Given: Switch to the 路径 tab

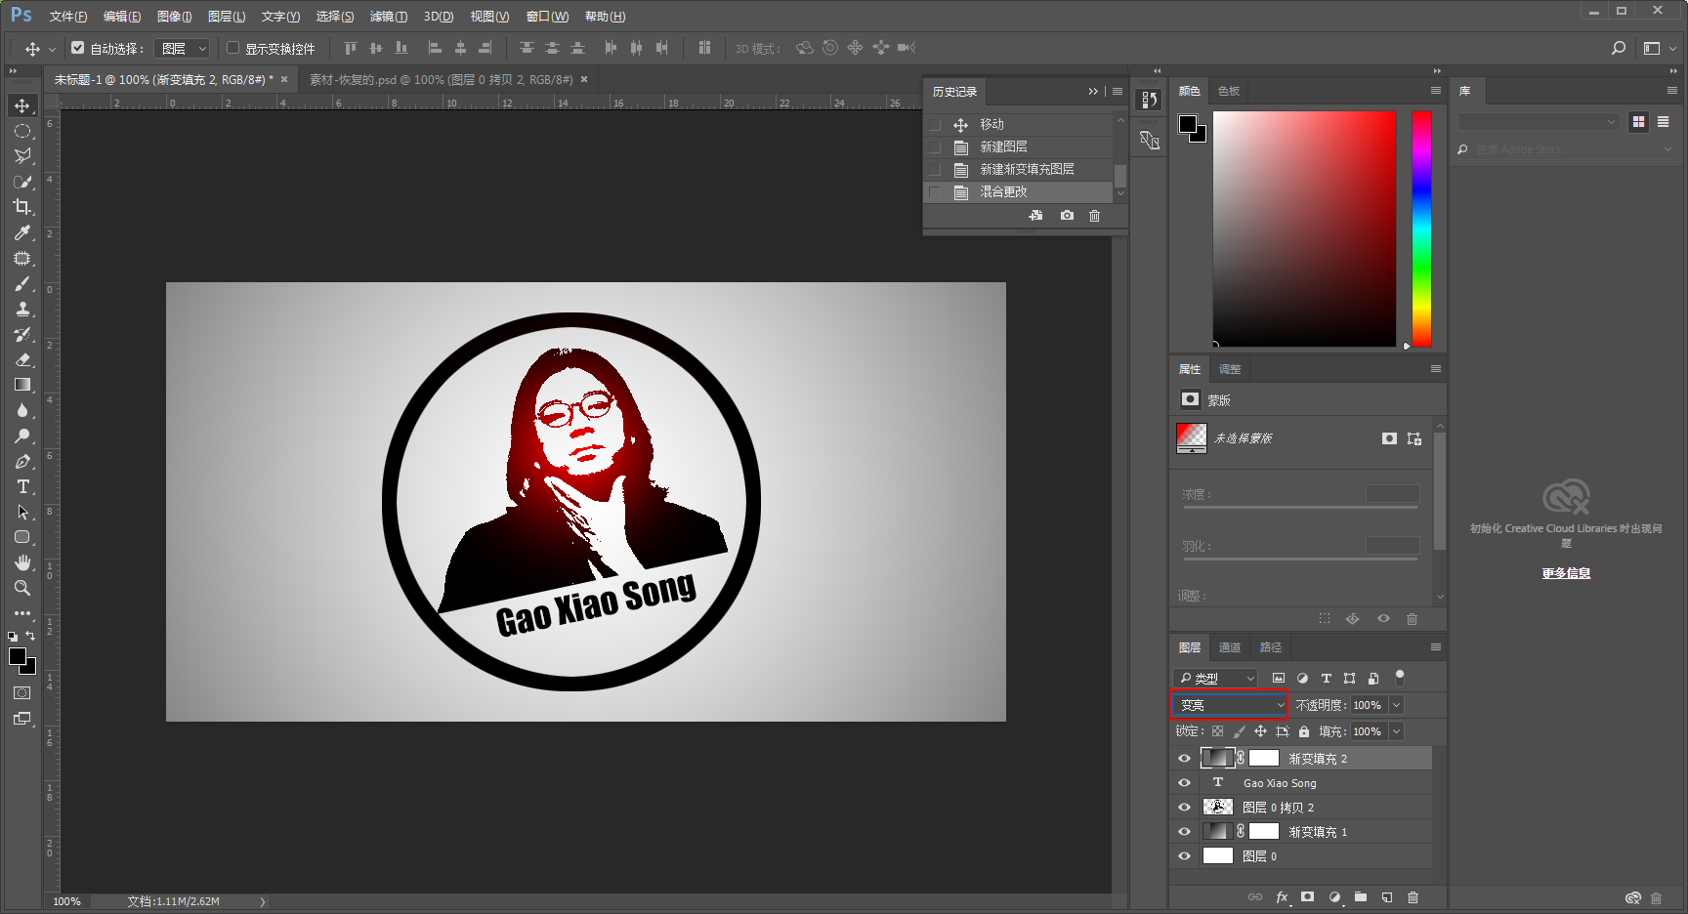Looking at the screenshot, I should click(1271, 647).
